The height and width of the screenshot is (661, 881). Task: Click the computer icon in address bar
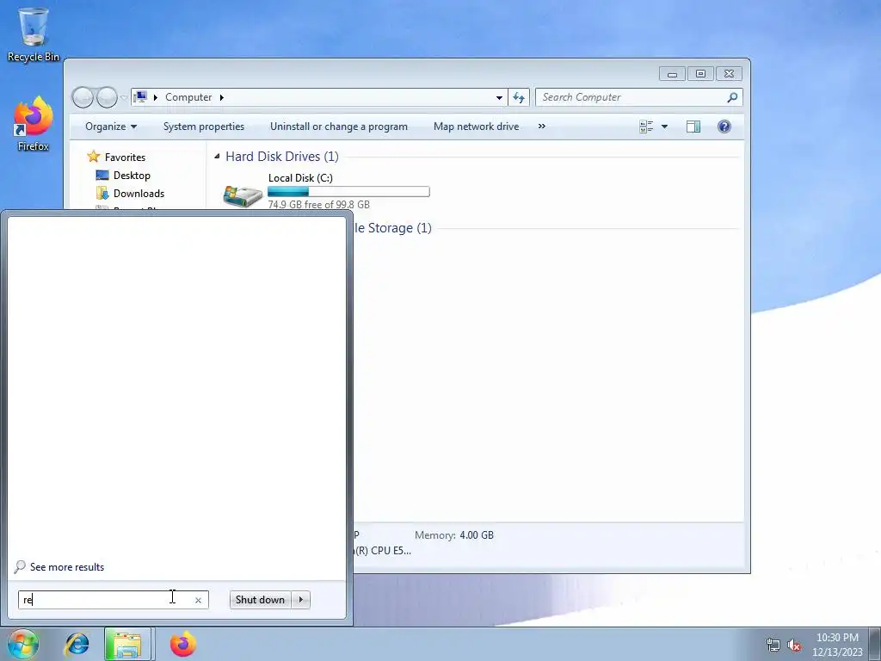point(140,96)
